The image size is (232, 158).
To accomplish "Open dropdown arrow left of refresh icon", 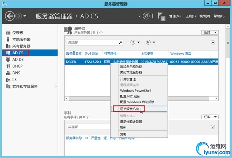I will (139, 16).
